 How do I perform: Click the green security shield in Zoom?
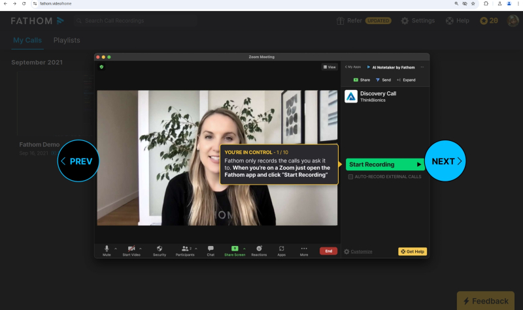[101, 67]
